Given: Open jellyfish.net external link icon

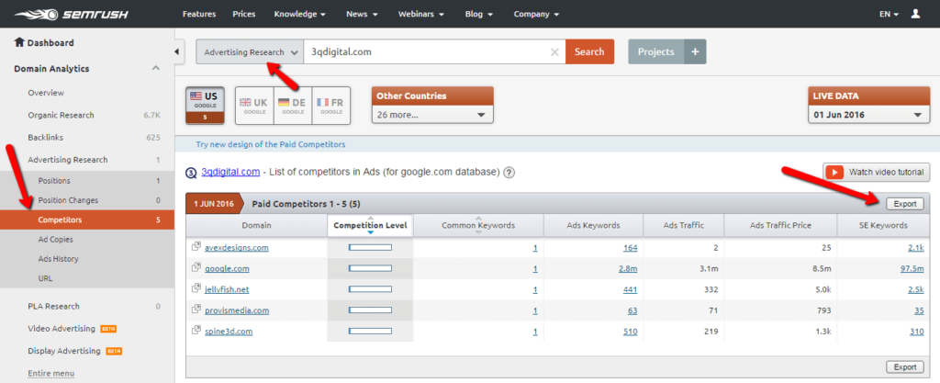Looking at the screenshot, I should (196, 289).
